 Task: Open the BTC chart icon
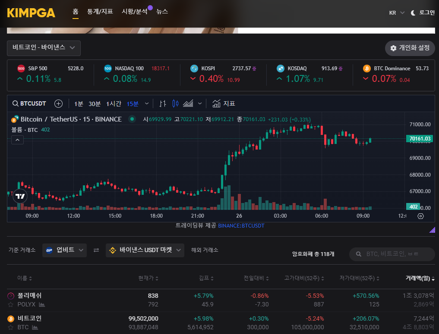click(x=35, y=327)
